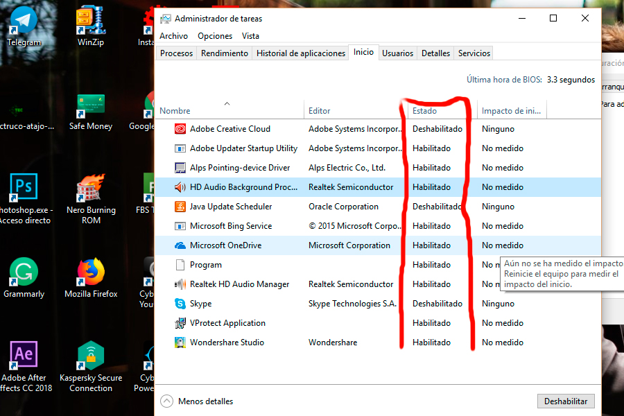Open the Photoshop.exe shortcut

tap(23, 187)
